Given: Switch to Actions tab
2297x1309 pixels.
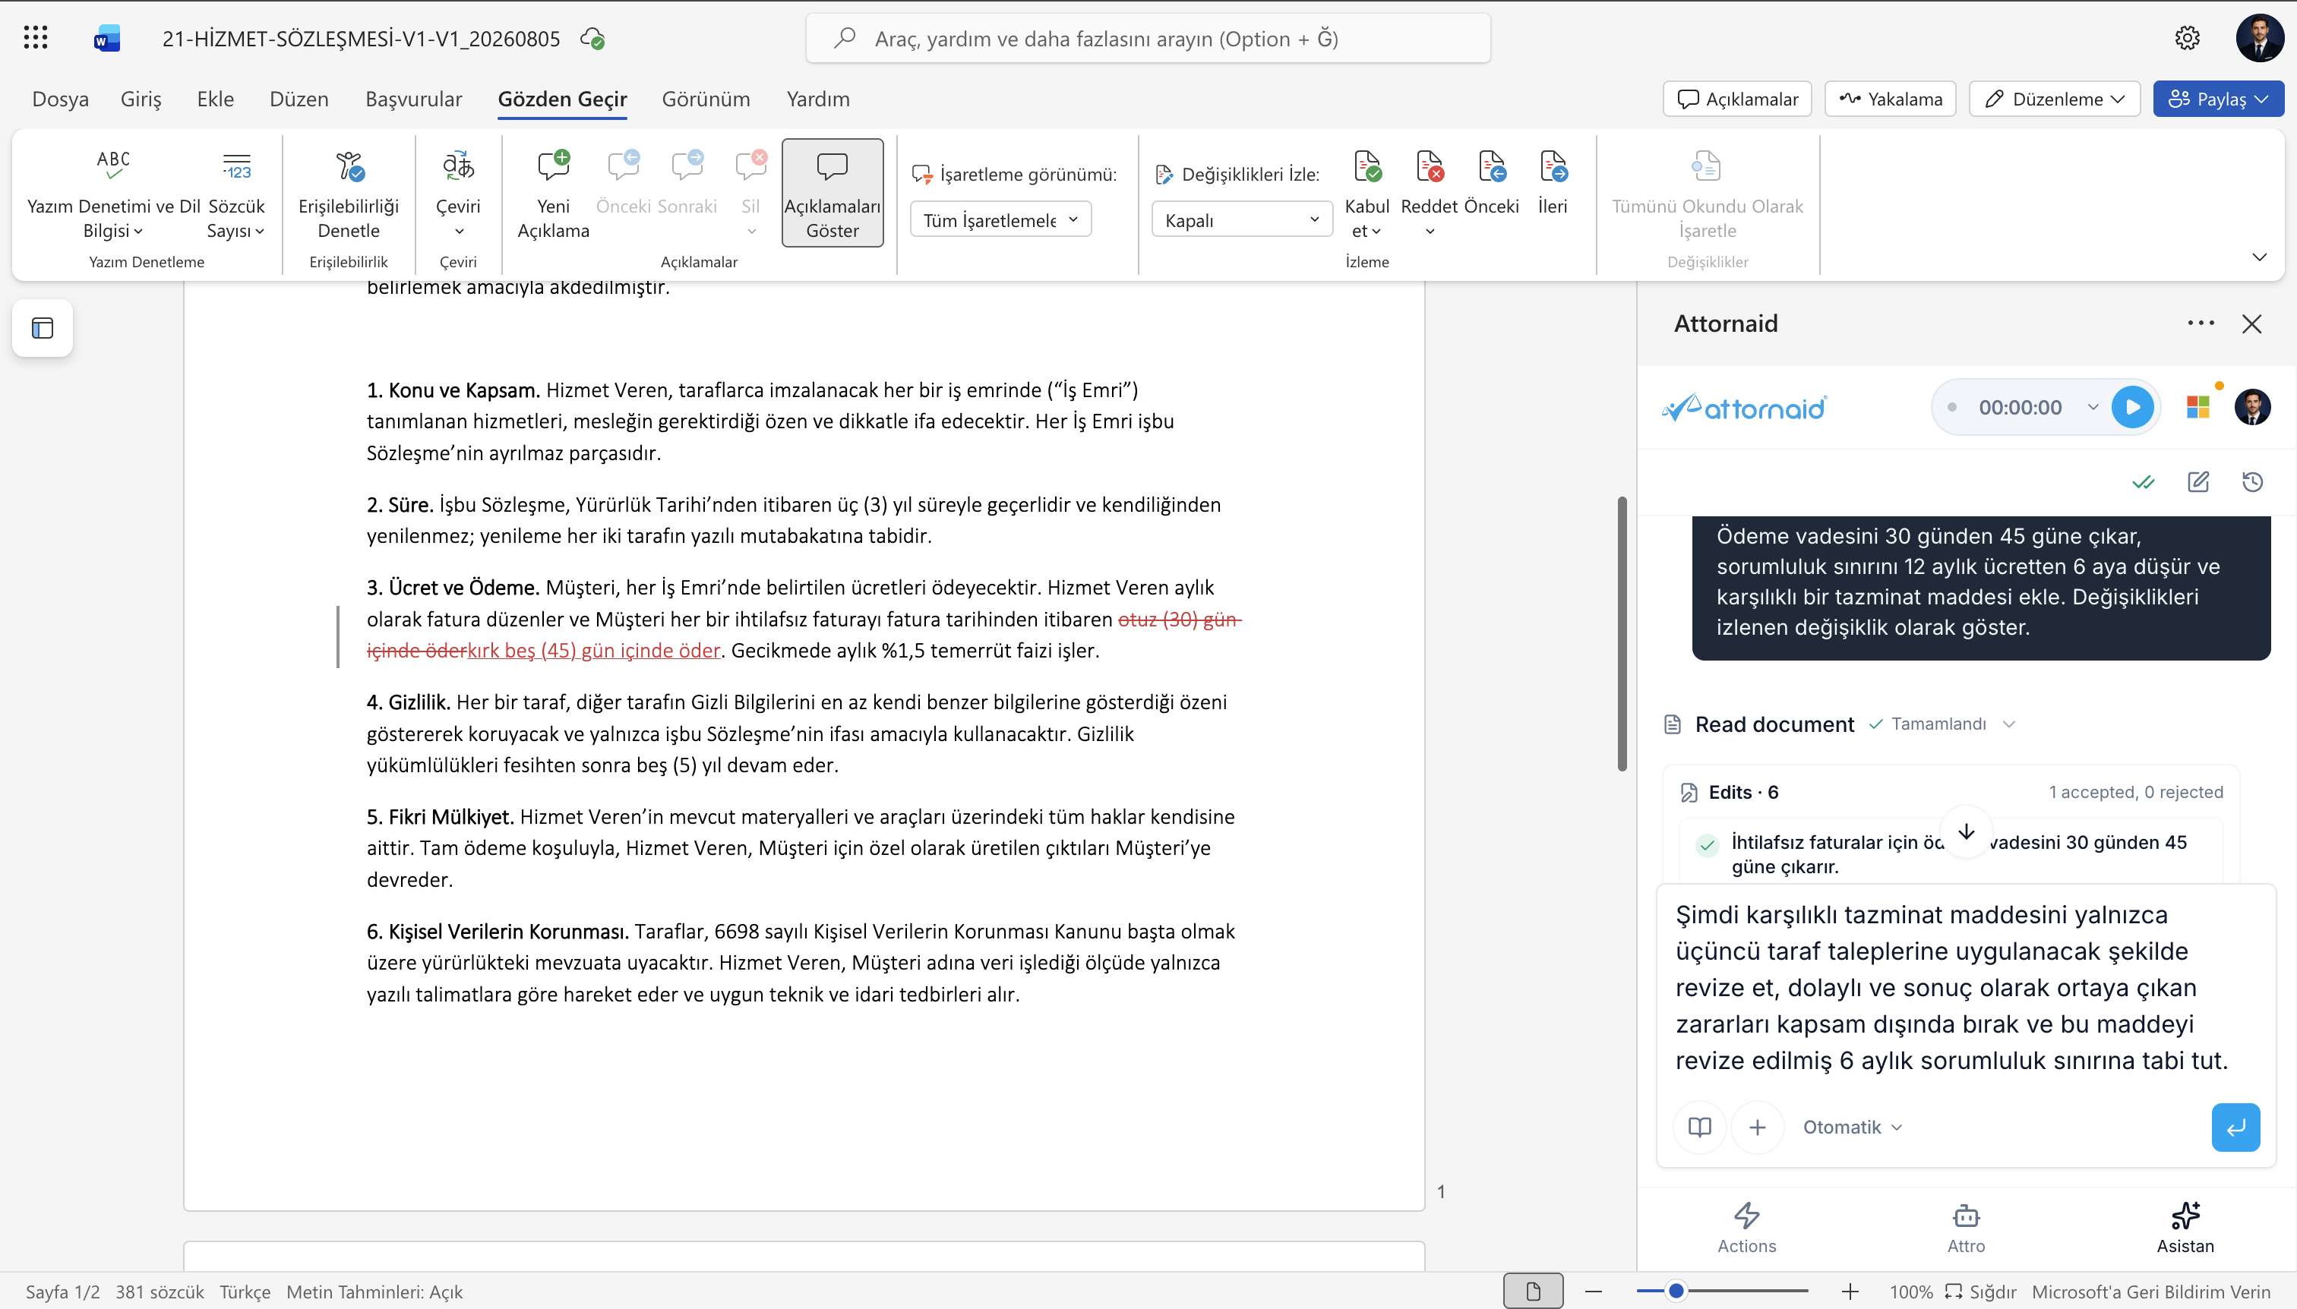Looking at the screenshot, I should click(1746, 1227).
